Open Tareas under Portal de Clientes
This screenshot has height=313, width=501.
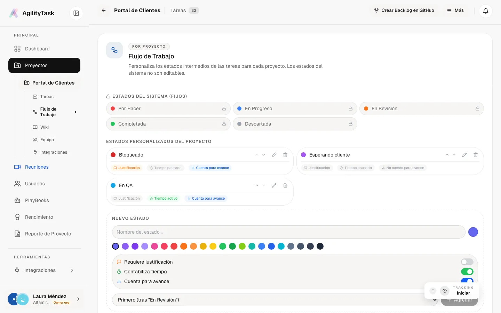click(54, 97)
